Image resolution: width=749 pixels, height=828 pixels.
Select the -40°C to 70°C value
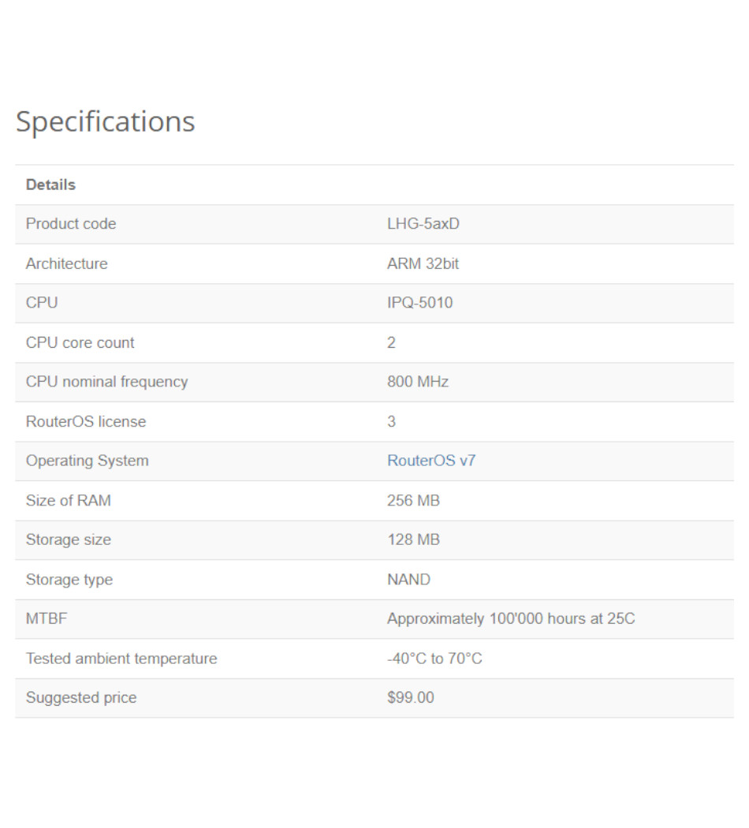pos(434,658)
